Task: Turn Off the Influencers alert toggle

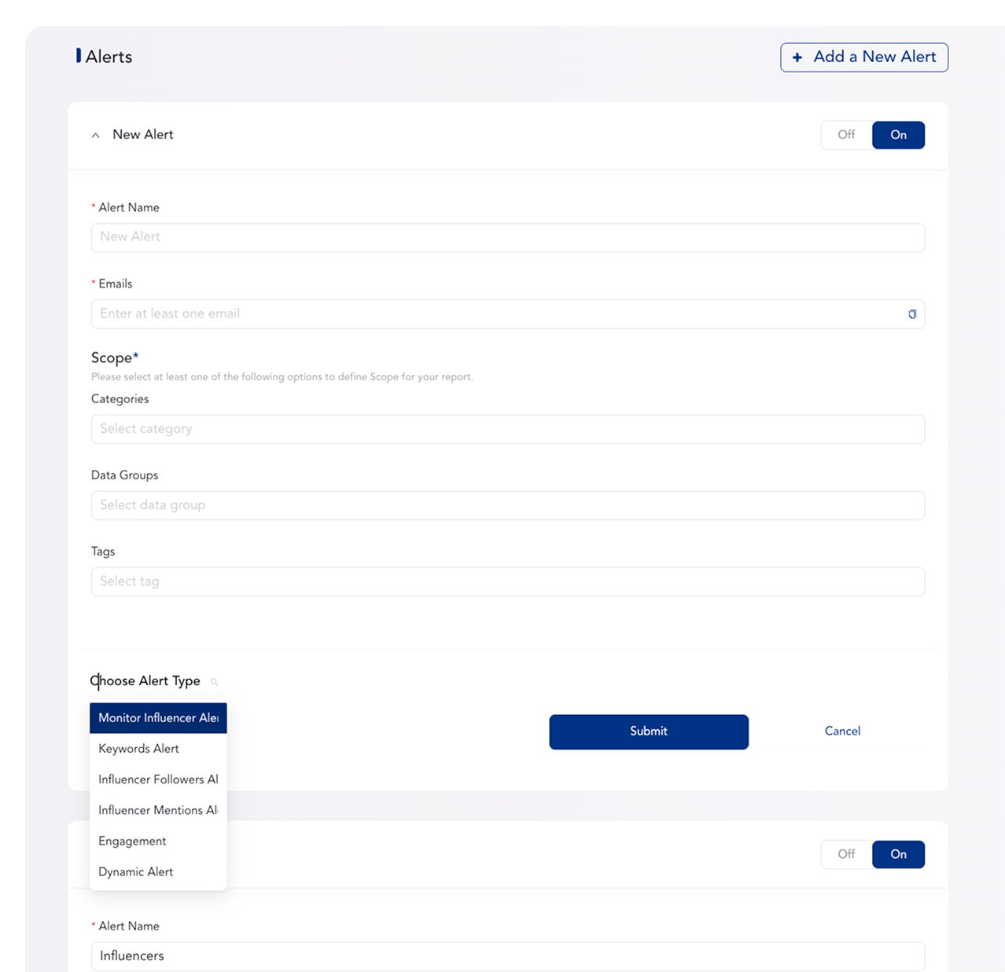Action: click(x=846, y=854)
